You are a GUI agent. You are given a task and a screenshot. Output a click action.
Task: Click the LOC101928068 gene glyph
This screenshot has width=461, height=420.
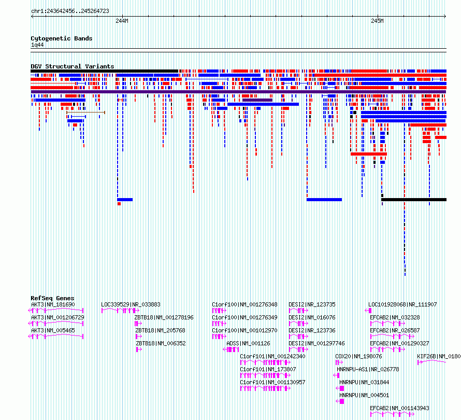click(x=368, y=311)
